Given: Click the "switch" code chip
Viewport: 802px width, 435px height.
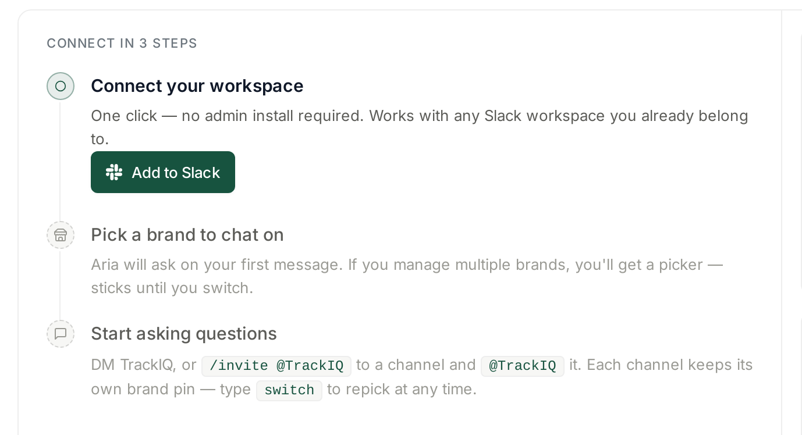Looking at the screenshot, I should pos(289,390).
